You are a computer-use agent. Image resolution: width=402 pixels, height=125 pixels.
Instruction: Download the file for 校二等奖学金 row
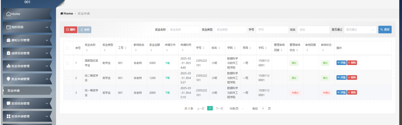pyautogui.click(x=167, y=78)
